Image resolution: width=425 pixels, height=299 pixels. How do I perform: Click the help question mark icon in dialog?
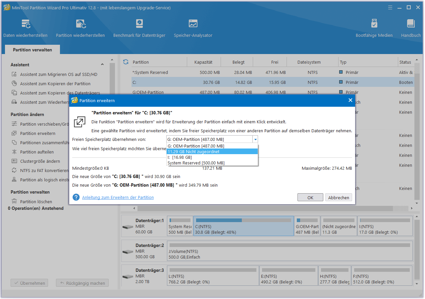tap(76, 197)
